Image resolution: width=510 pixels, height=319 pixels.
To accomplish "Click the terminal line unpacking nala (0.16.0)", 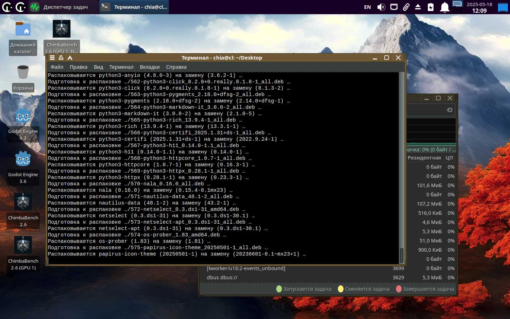I will (x=140, y=190).
